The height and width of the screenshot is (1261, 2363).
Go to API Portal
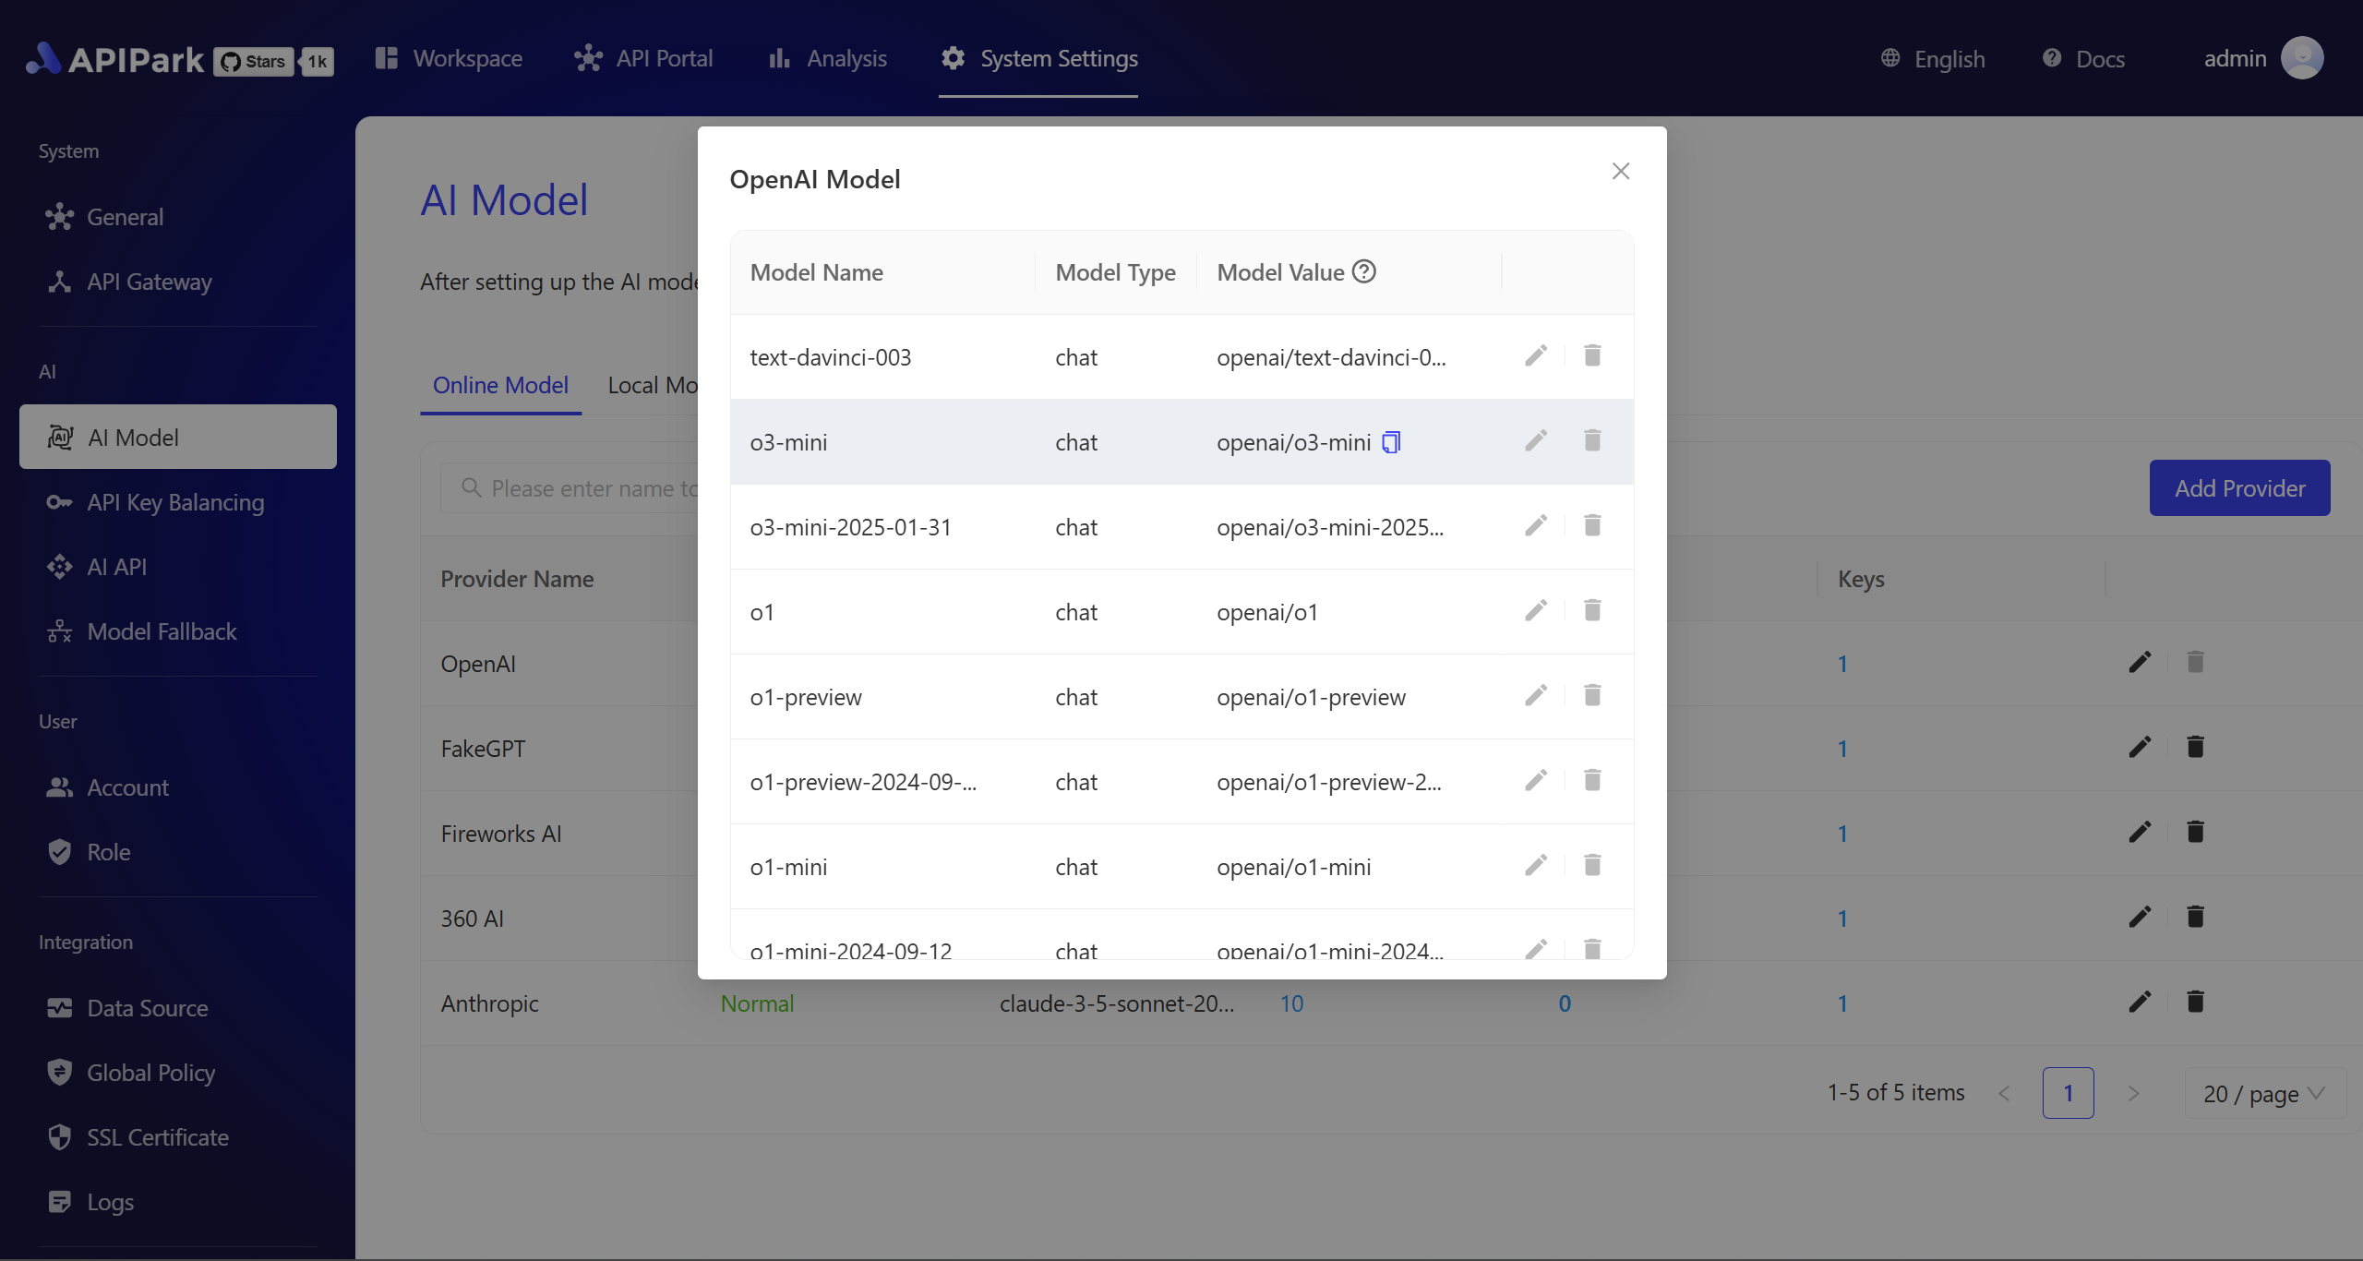pyautogui.click(x=642, y=58)
